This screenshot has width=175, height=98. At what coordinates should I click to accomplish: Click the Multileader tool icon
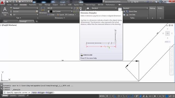[87, 9]
